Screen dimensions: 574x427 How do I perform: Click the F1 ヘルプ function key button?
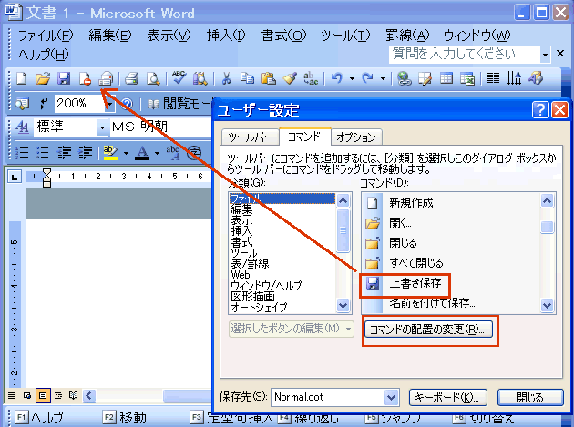[x=40, y=418]
